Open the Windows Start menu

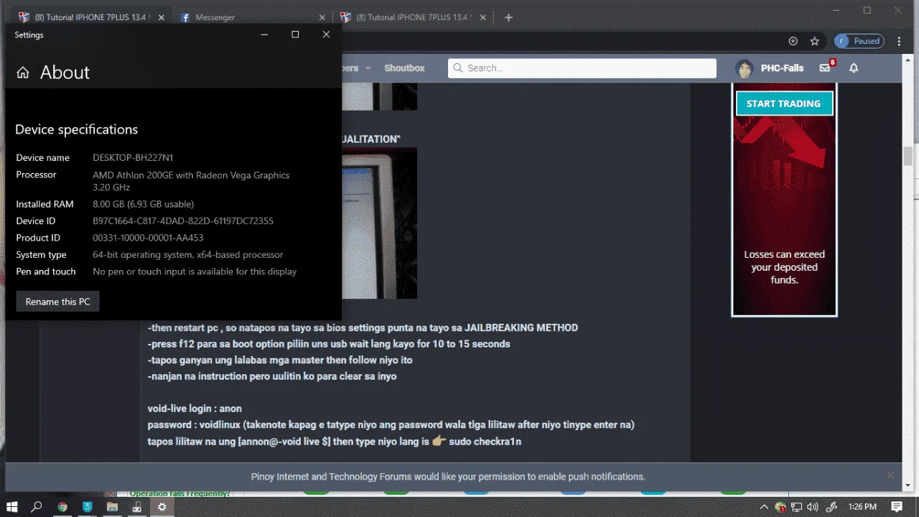click(12, 507)
